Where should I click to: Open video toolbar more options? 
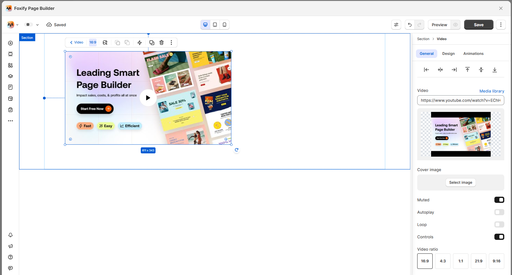click(x=171, y=43)
